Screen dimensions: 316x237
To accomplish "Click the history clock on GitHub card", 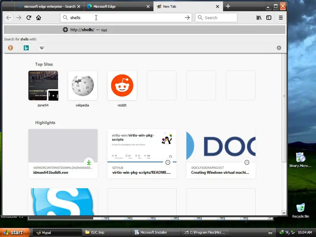I will click(x=168, y=162).
